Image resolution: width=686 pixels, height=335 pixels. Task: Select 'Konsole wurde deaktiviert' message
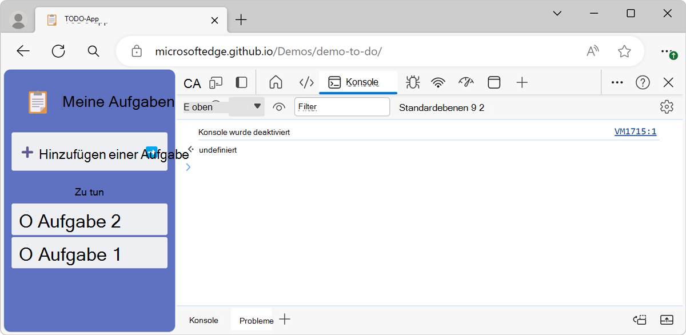pos(244,132)
